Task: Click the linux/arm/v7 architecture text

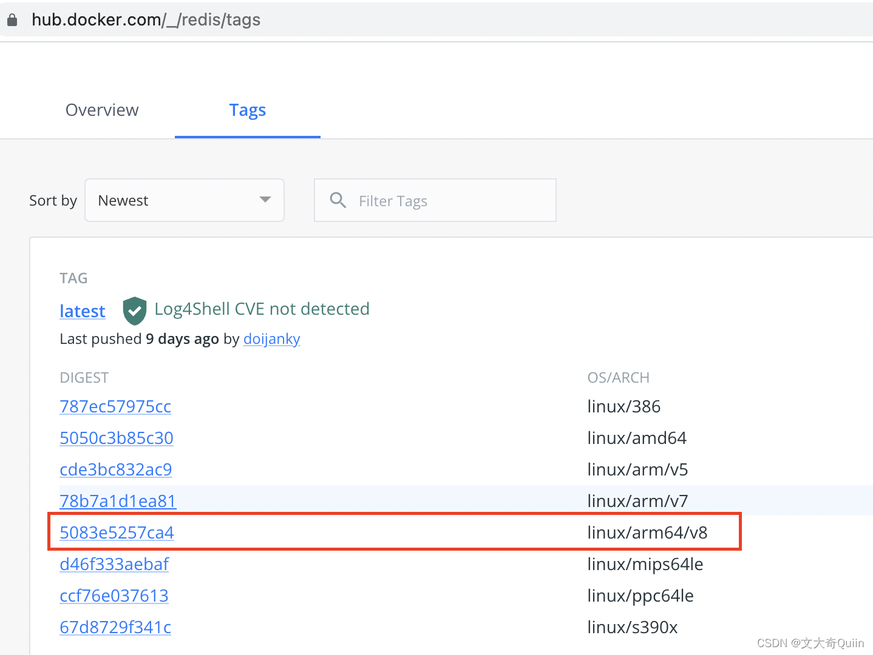Action: [x=637, y=501]
